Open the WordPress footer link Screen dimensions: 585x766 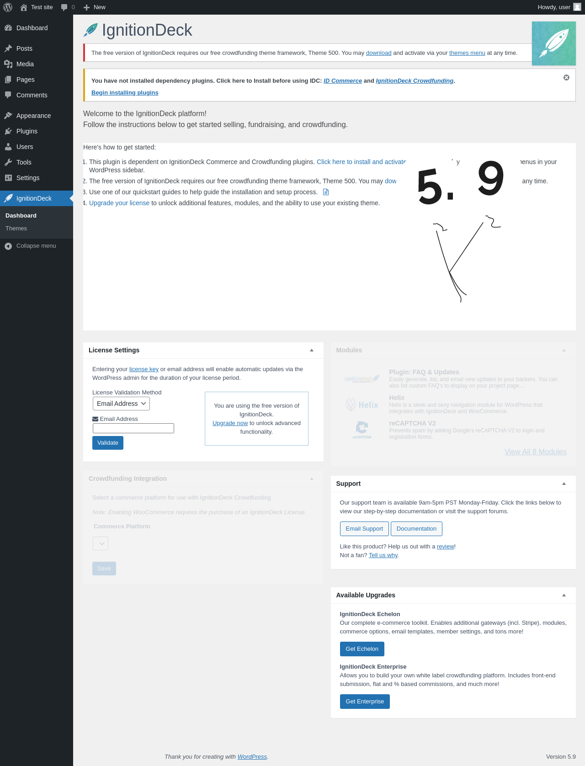pyautogui.click(x=252, y=757)
